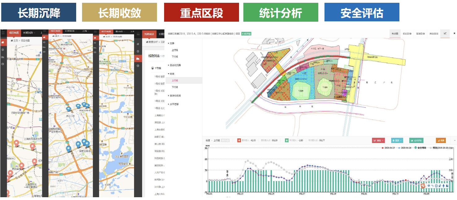
Task: Click red up-arrow cumulative max icon
Action: pyautogui.click(x=239, y=140)
